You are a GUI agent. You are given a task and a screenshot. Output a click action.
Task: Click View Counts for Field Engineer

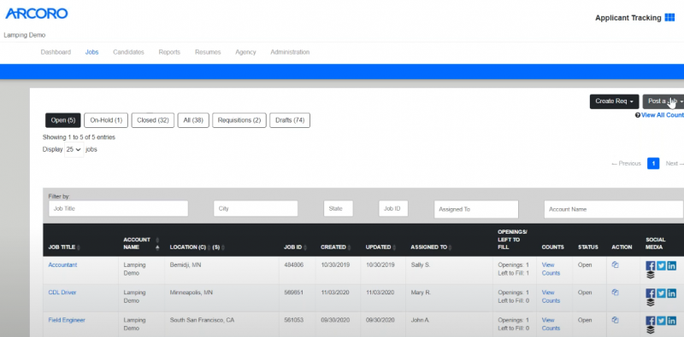coord(551,324)
